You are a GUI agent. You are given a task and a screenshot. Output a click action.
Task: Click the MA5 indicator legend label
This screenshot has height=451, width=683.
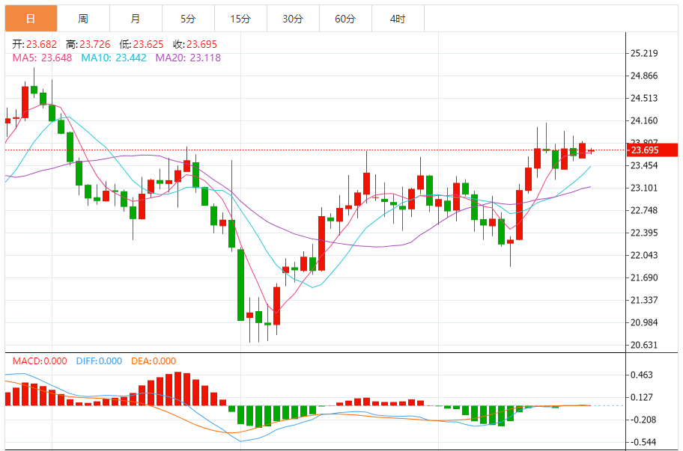(42, 58)
